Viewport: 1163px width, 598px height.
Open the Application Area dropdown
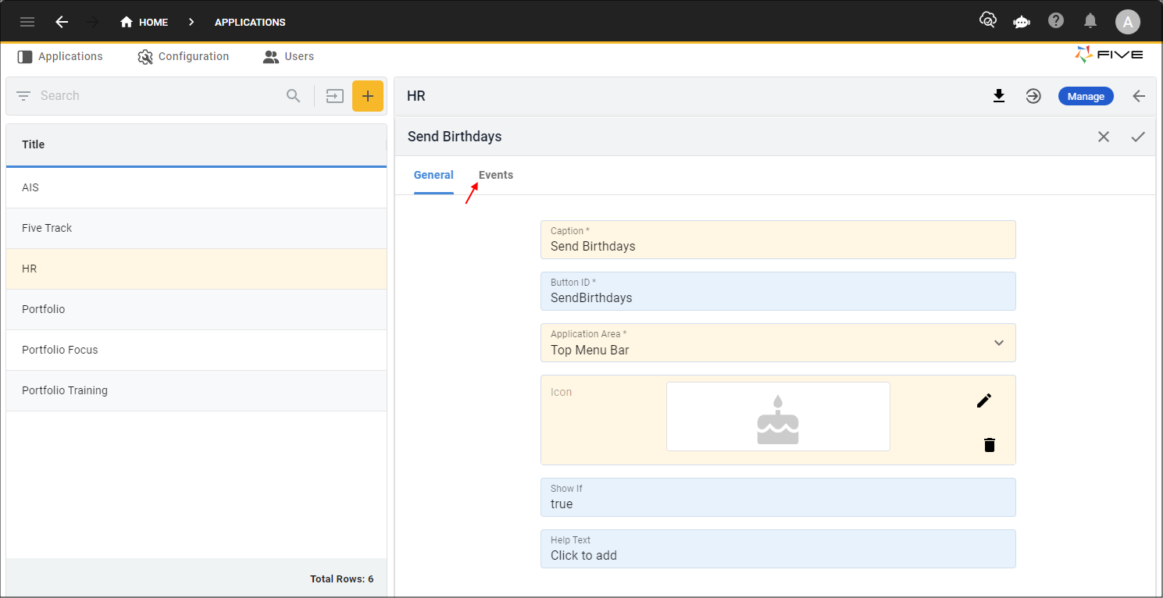(778, 343)
